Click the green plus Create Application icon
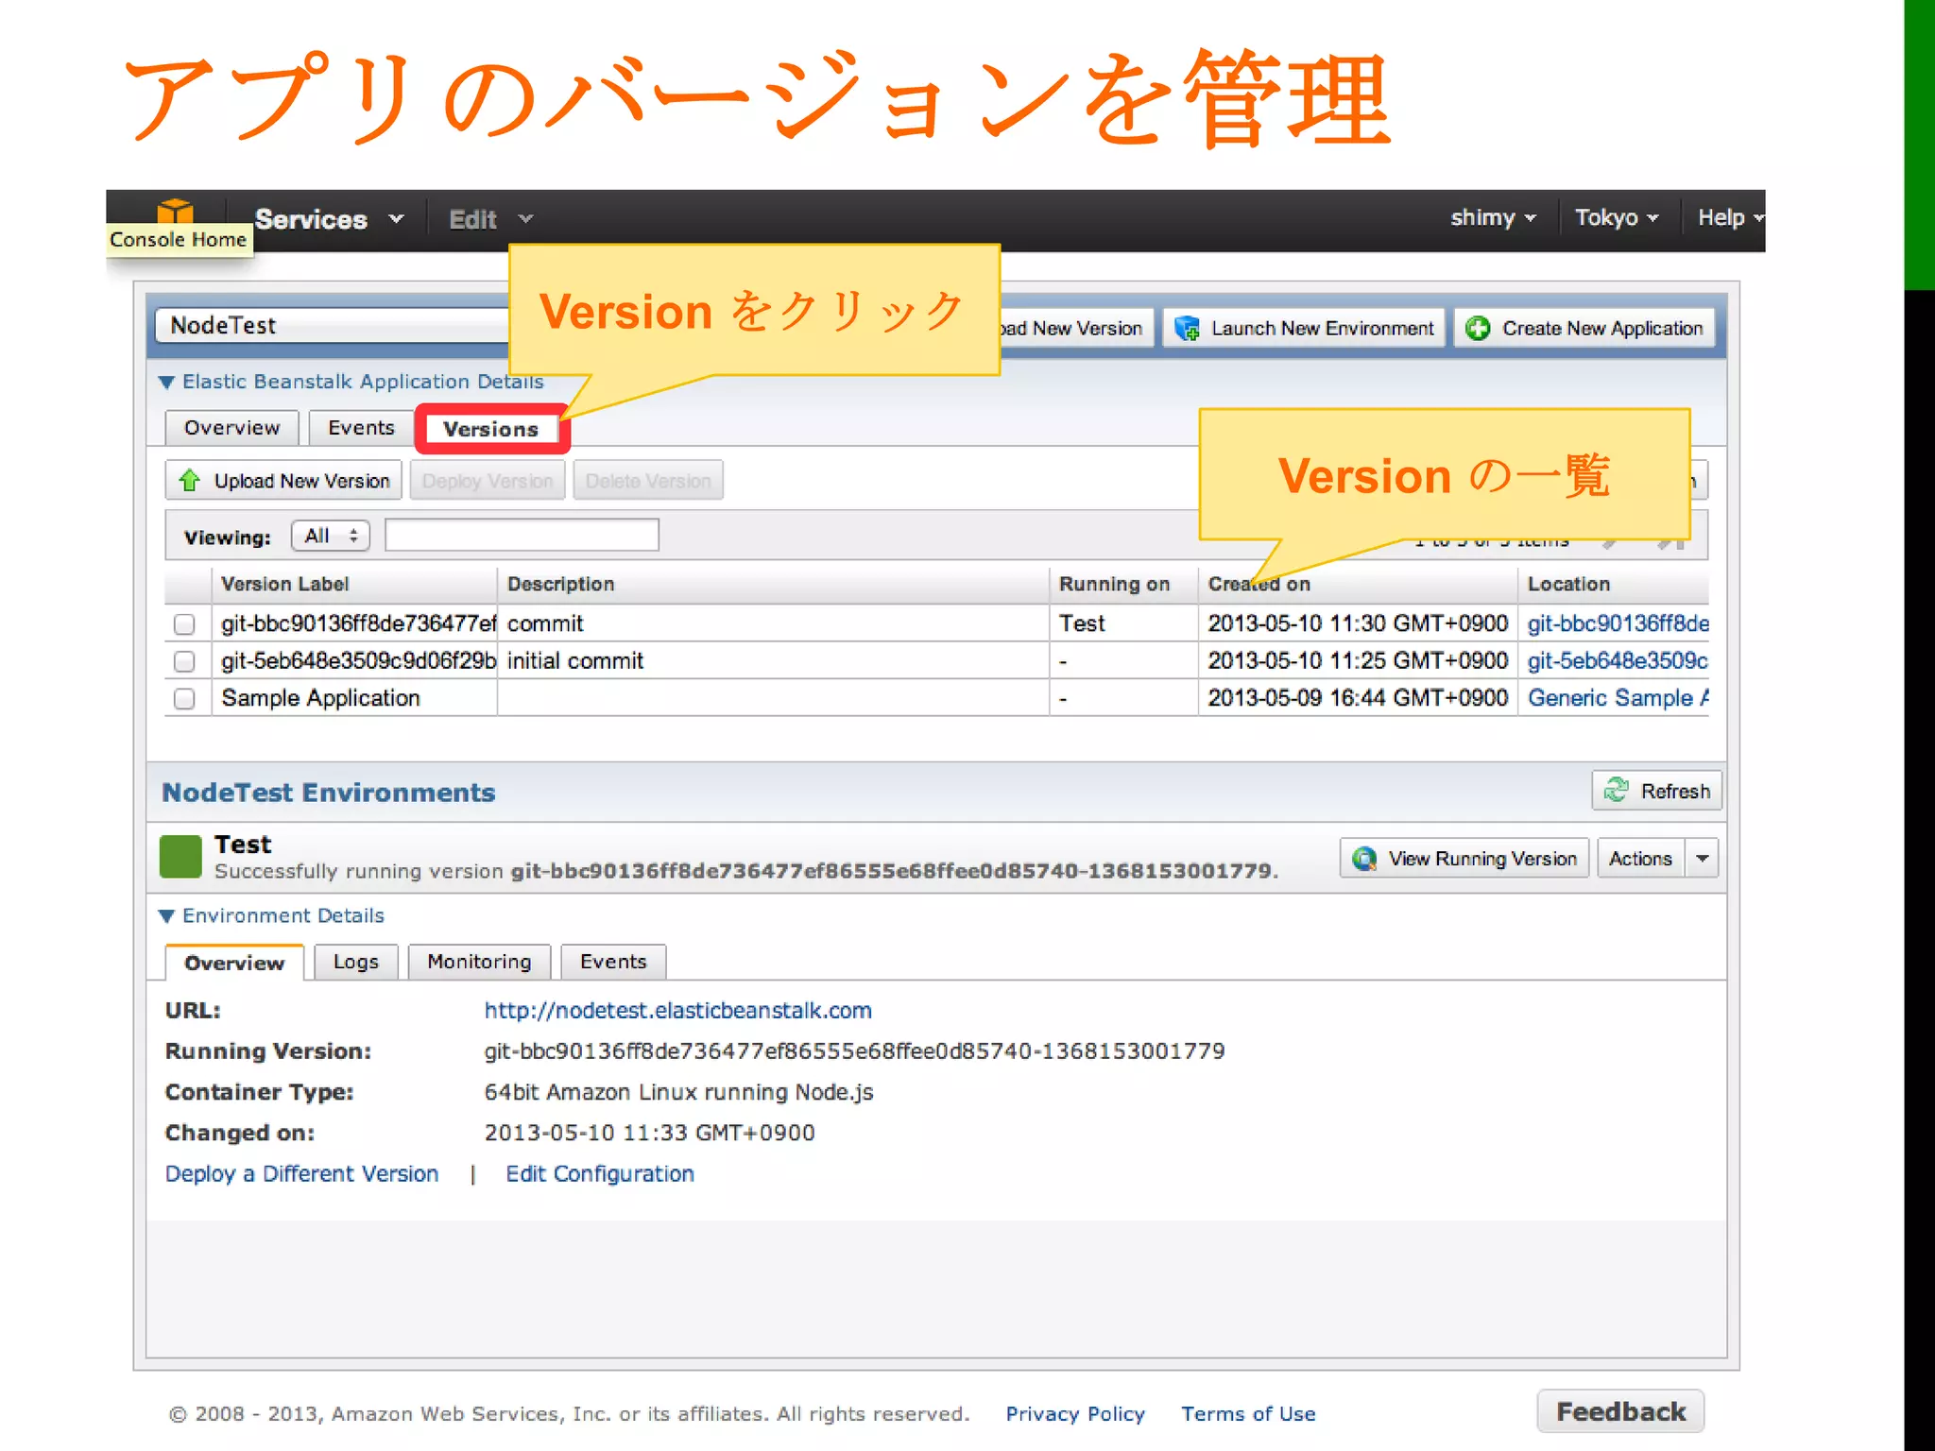 tap(1478, 328)
